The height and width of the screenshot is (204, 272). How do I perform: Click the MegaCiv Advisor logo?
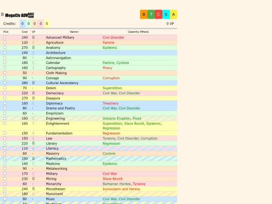(x=20, y=15)
